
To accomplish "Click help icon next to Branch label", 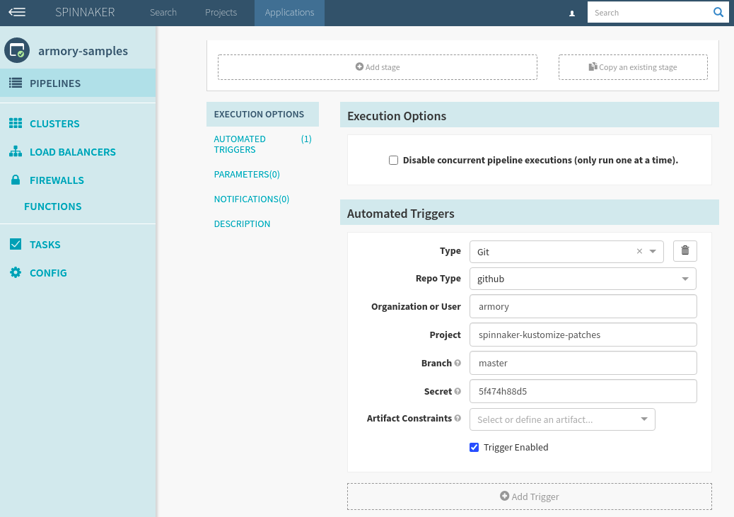I will pyautogui.click(x=458, y=364).
